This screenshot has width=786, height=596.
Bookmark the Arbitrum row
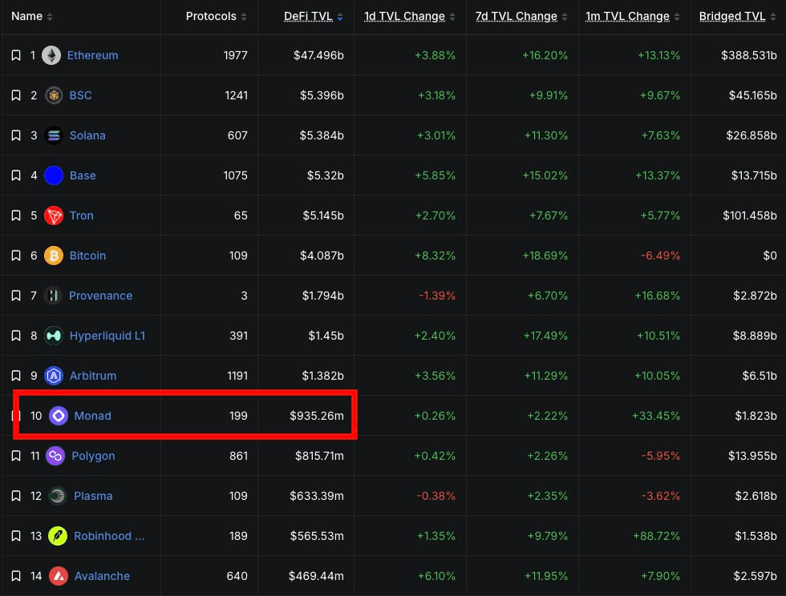click(x=16, y=376)
